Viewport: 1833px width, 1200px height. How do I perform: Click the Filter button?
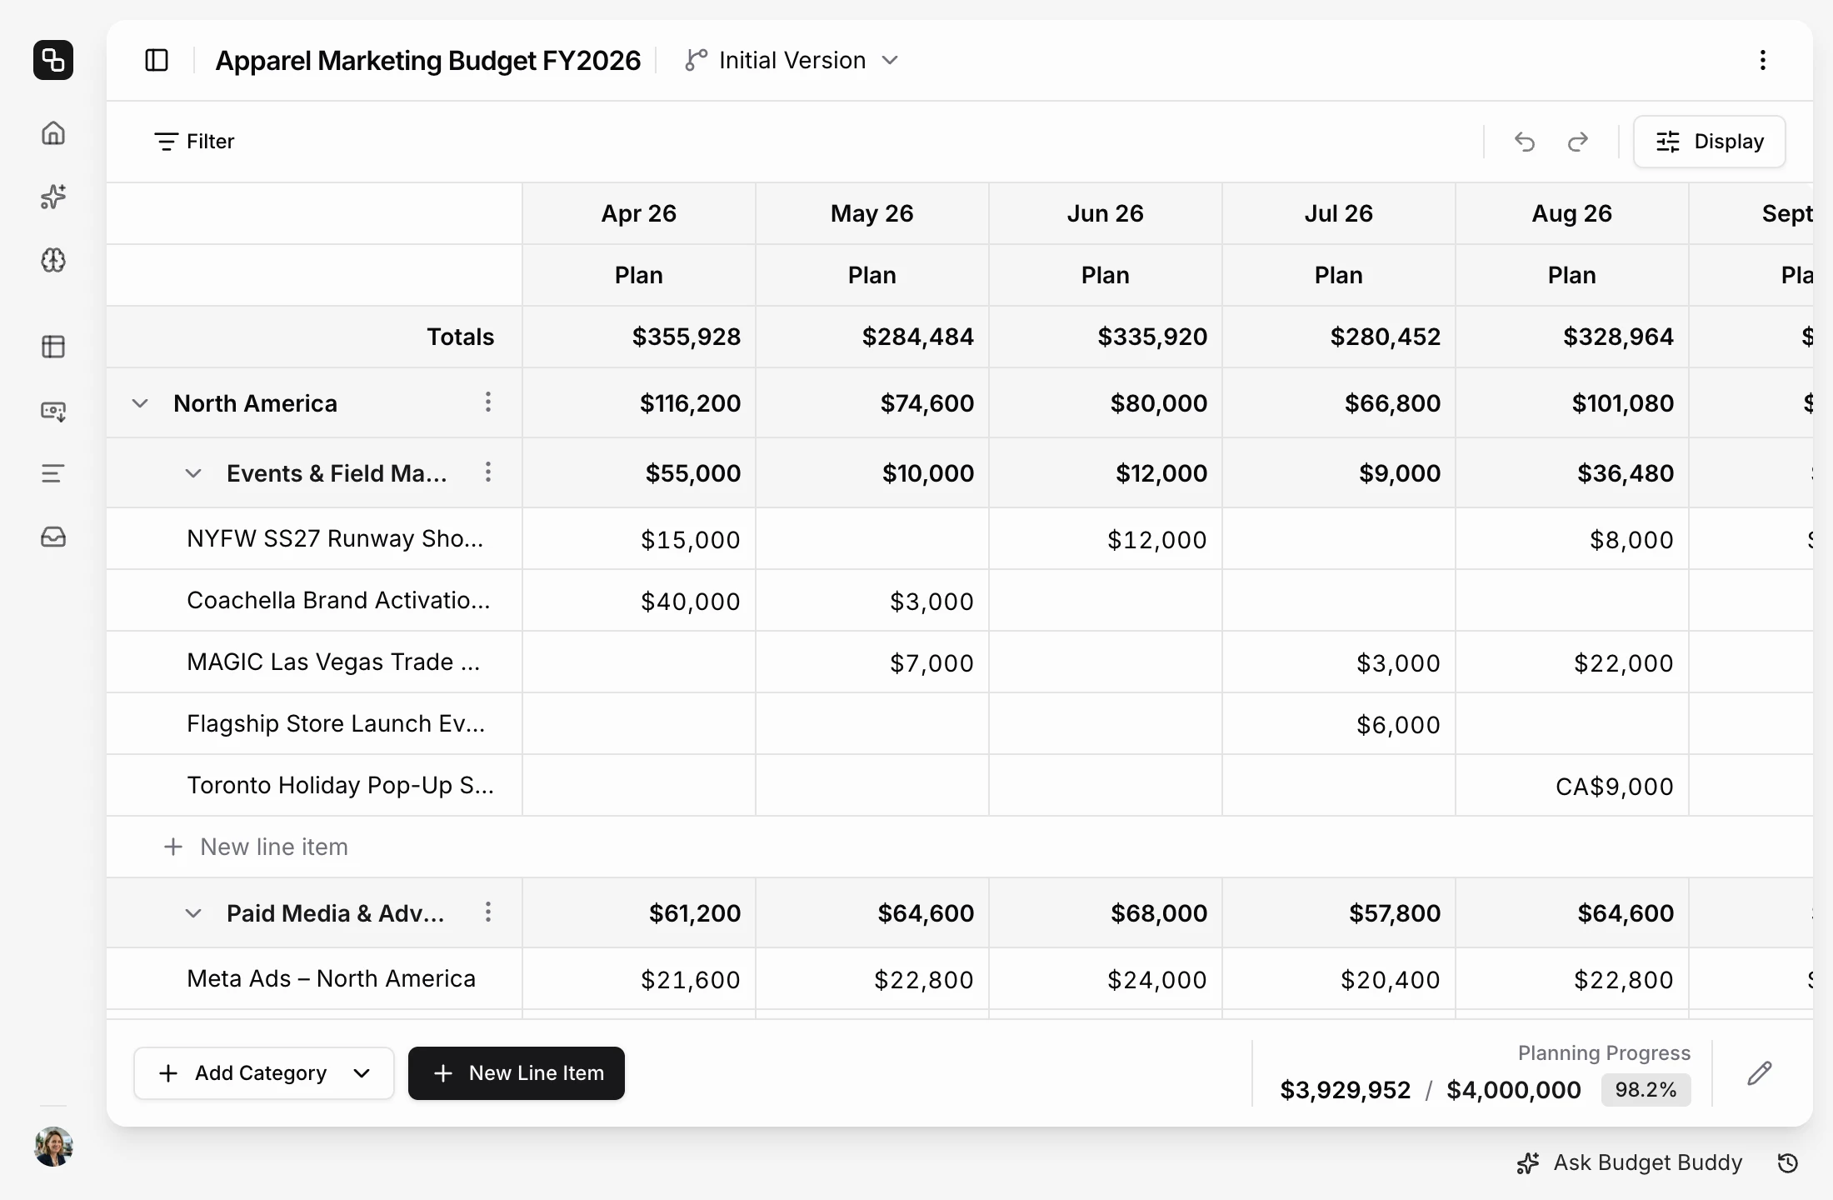click(194, 142)
